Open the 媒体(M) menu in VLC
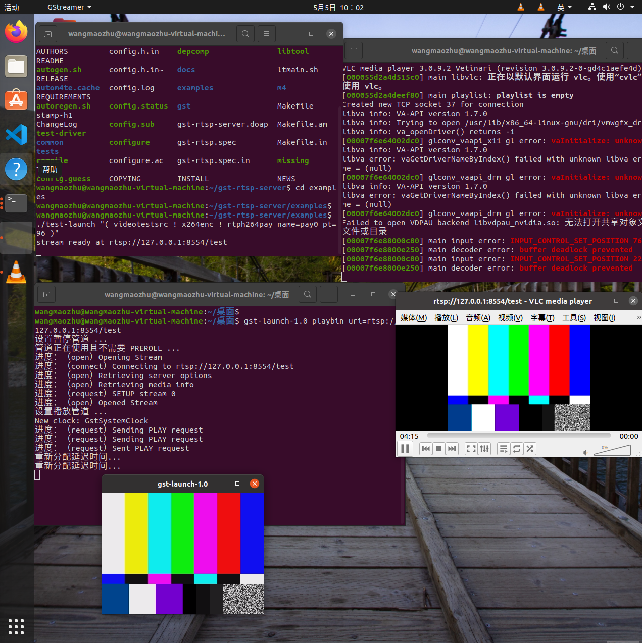The height and width of the screenshot is (643, 642). point(414,318)
